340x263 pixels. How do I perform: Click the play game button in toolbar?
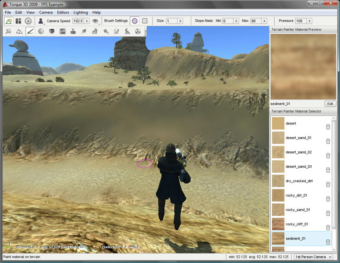click(28, 21)
